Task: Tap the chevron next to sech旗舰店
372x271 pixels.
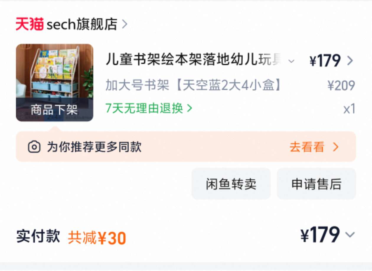Action: point(125,24)
